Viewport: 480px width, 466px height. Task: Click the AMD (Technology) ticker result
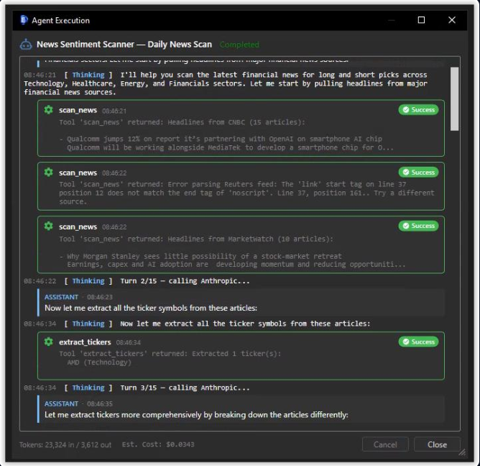click(x=99, y=362)
